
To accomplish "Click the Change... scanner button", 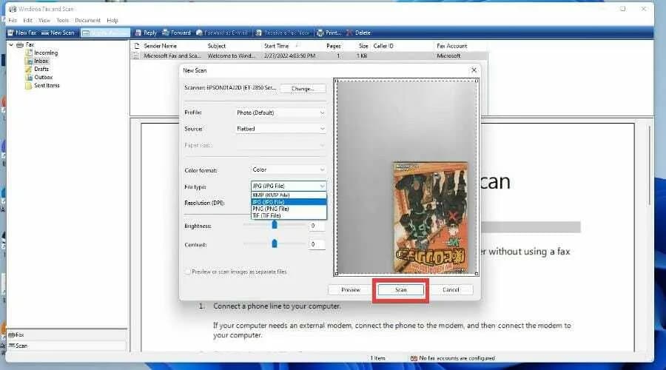I will coord(303,88).
